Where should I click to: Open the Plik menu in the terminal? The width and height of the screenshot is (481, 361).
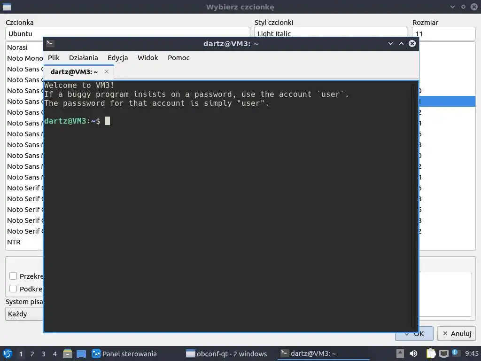click(x=54, y=58)
